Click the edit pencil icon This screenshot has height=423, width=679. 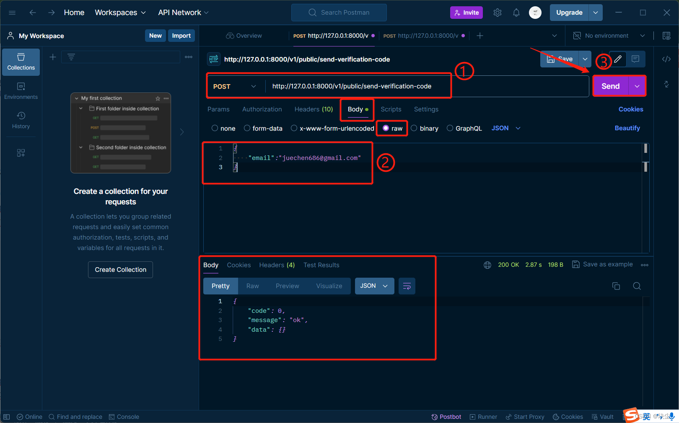(618, 59)
